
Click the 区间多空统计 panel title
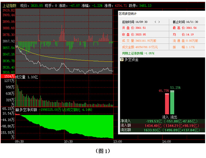click(128, 14)
